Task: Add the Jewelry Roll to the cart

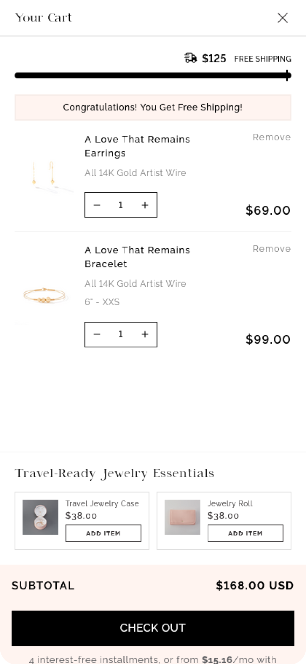Action: pyautogui.click(x=245, y=533)
